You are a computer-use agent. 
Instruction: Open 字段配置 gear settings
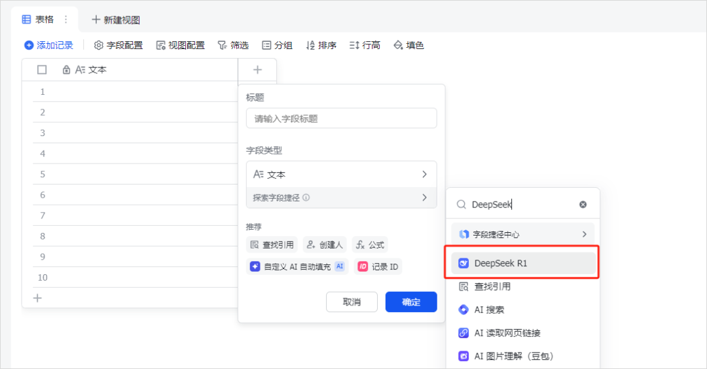tap(118, 45)
